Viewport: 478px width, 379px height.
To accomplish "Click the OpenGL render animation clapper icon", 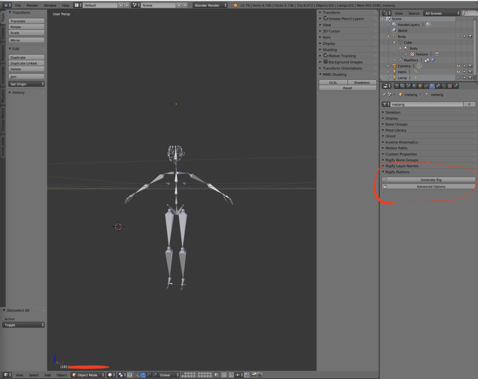I will [x=260, y=375].
